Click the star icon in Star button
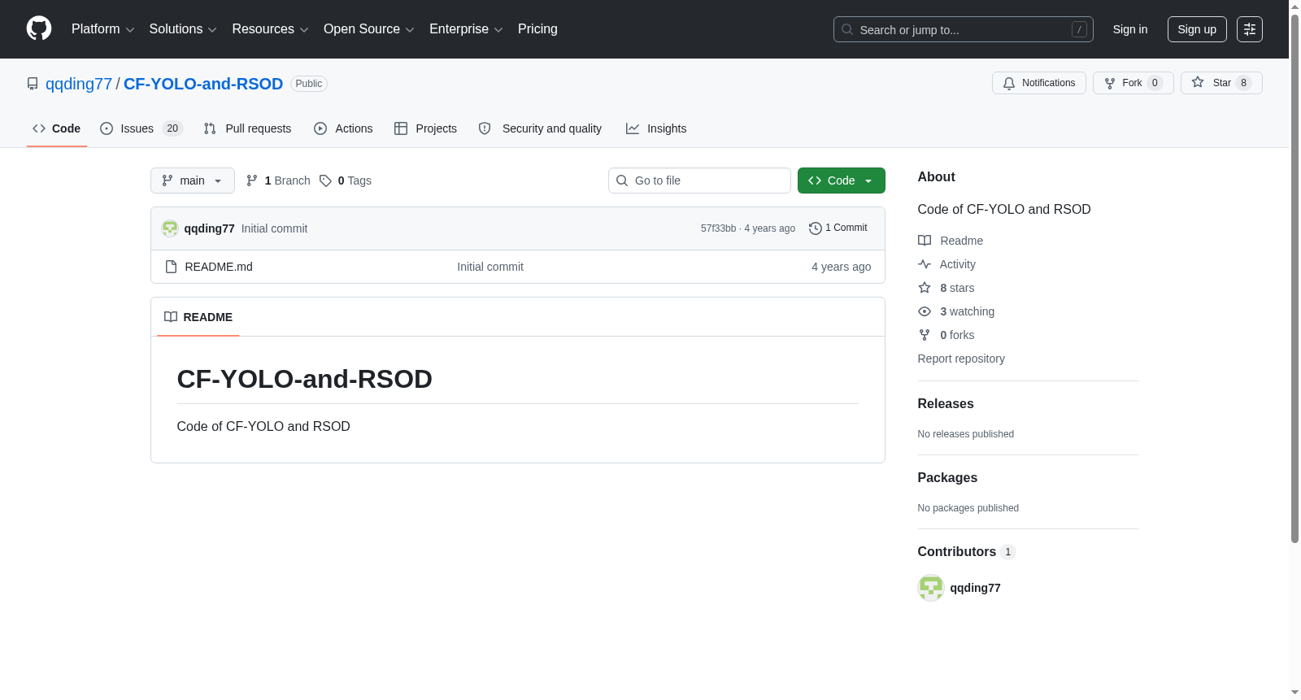 click(x=1198, y=82)
